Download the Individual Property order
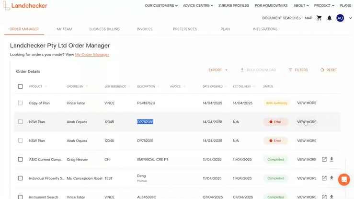The width and height of the screenshot is (354, 199). click(x=331, y=178)
